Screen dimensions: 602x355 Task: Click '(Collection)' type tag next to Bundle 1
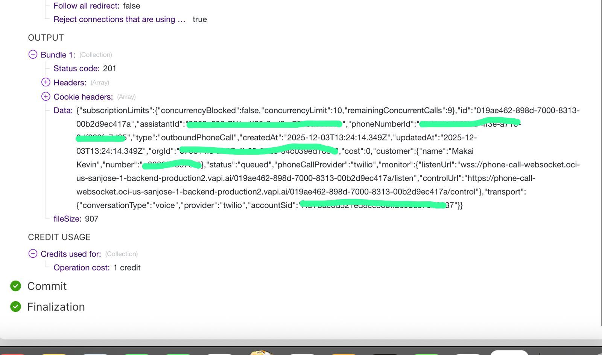tap(96, 55)
